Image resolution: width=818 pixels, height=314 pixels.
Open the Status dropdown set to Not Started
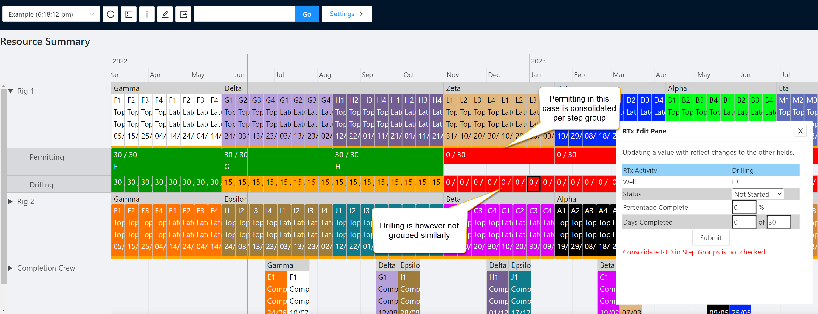click(x=758, y=194)
